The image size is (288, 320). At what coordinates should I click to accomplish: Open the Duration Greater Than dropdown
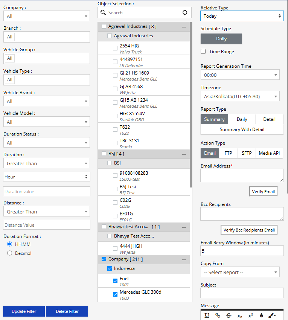pyautogui.click(x=47, y=163)
